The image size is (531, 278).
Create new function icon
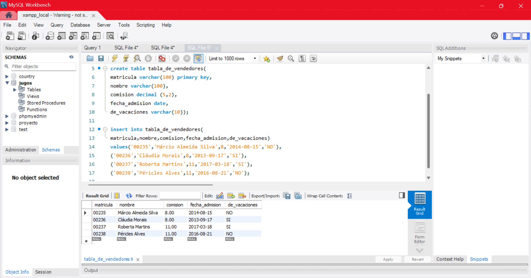pyautogui.click(x=96, y=36)
